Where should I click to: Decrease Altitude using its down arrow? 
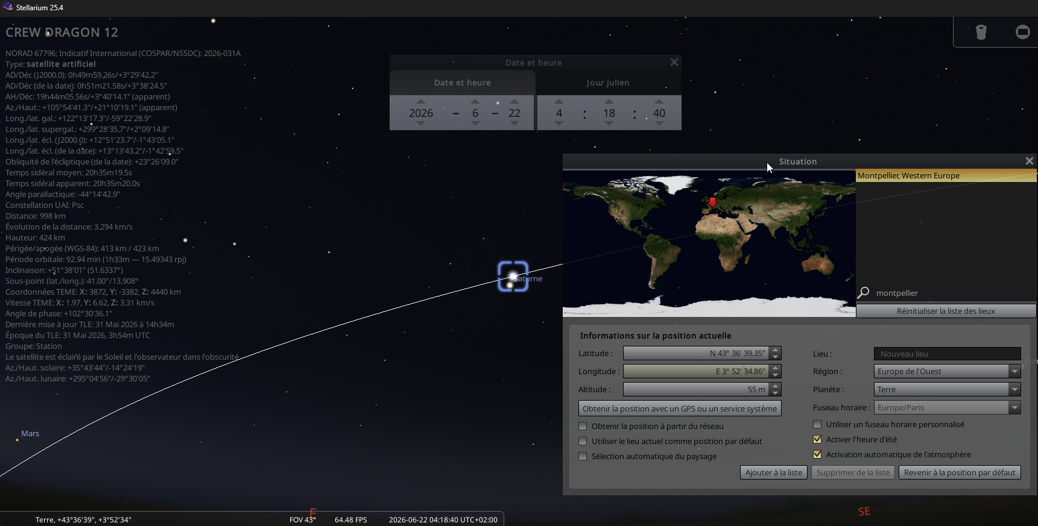pos(776,393)
